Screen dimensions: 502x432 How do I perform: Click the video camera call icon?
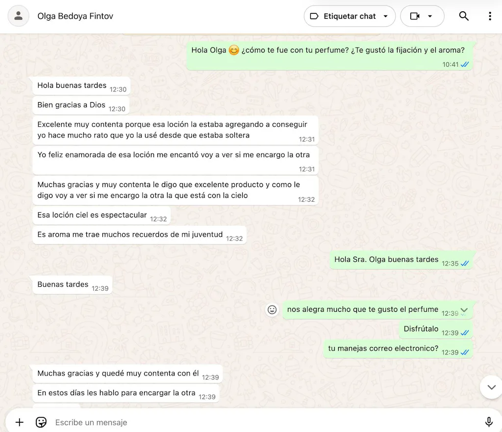pyautogui.click(x=415, y=16)
